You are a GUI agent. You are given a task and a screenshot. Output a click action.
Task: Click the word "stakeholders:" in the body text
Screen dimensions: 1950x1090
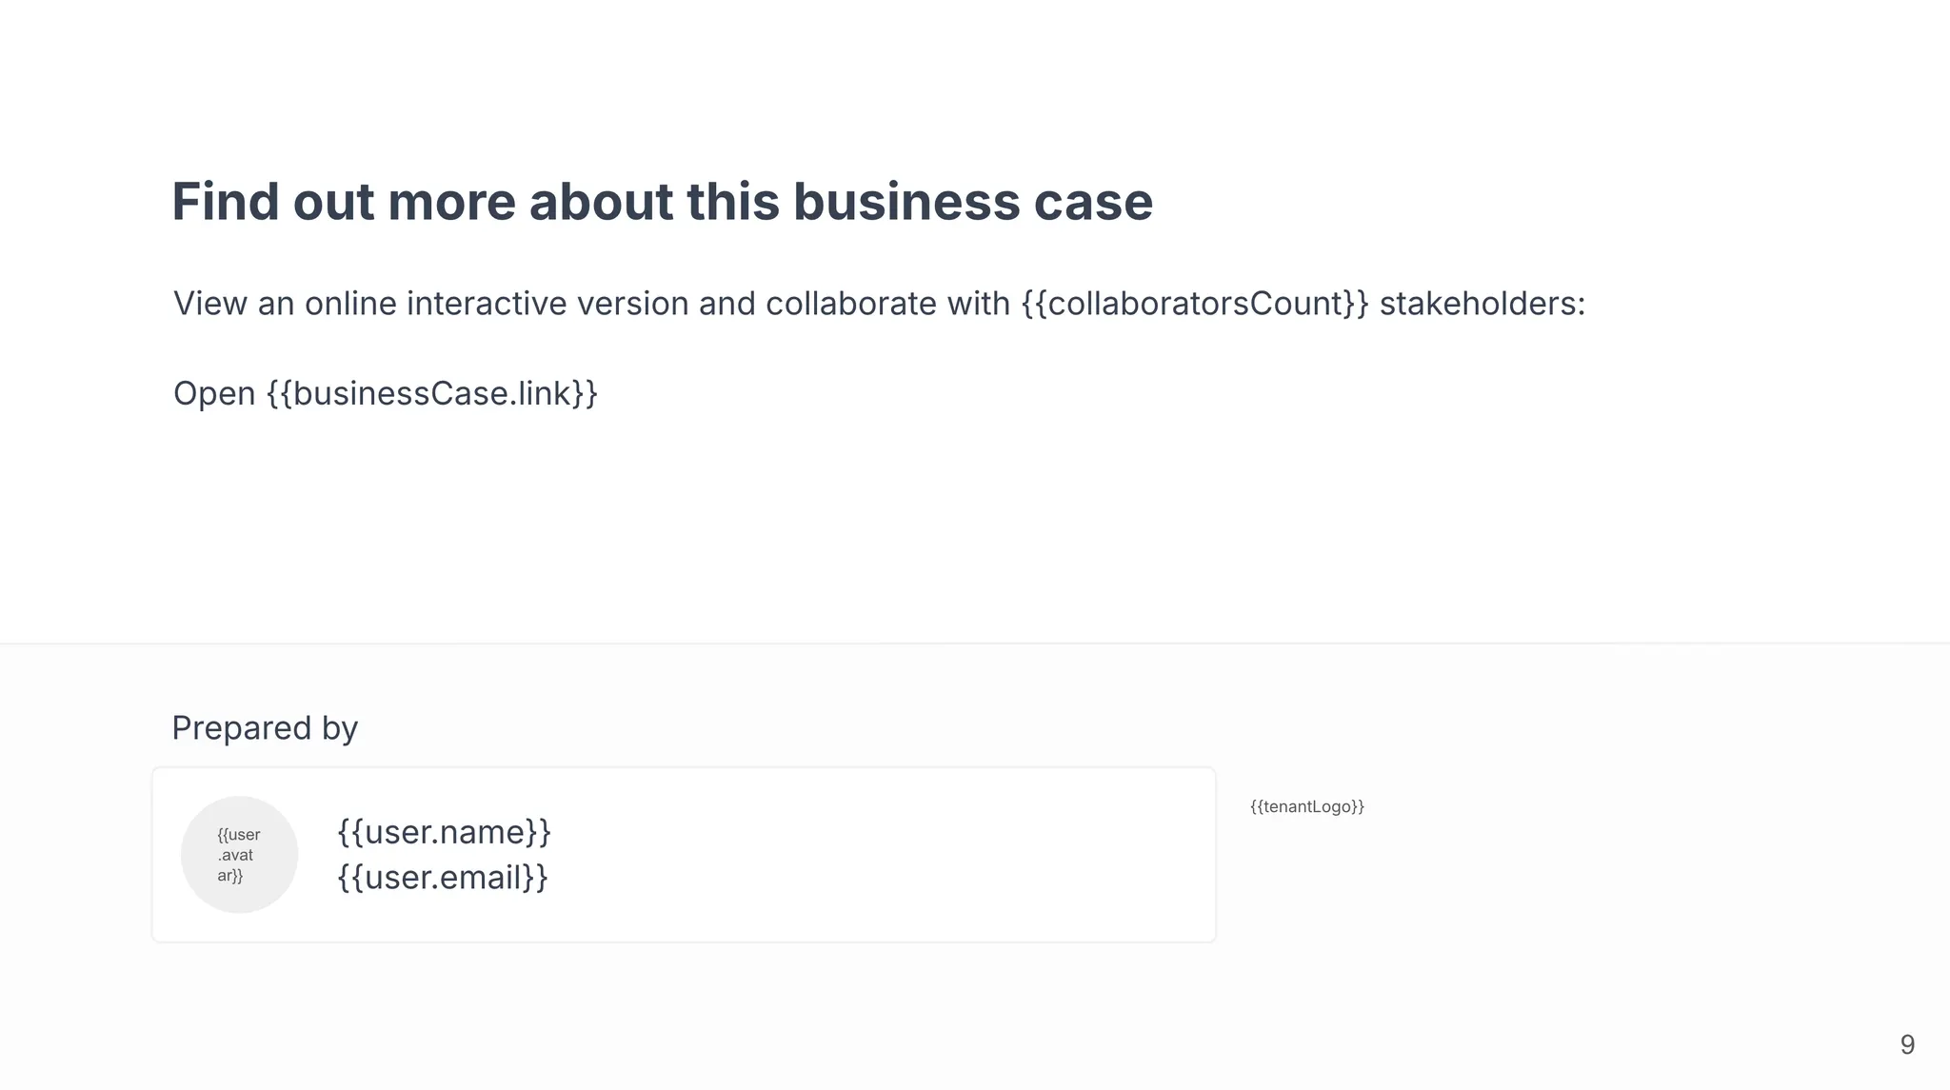(x=1482, y=304)
